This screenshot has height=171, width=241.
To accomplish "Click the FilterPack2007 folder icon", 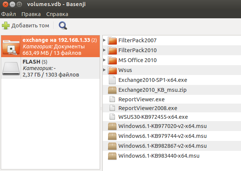I will coord(112,40).
